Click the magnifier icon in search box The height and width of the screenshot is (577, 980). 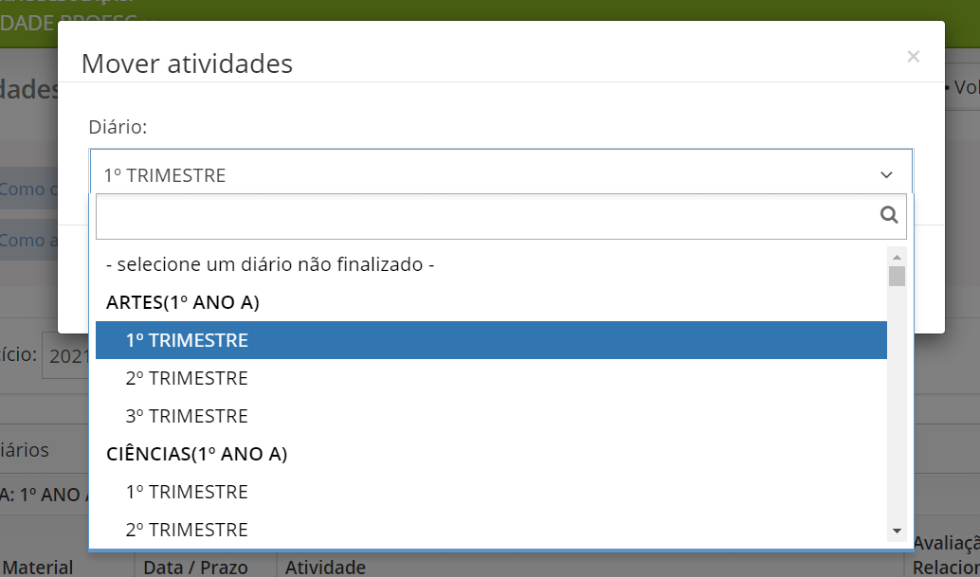(x=889, y=215)
